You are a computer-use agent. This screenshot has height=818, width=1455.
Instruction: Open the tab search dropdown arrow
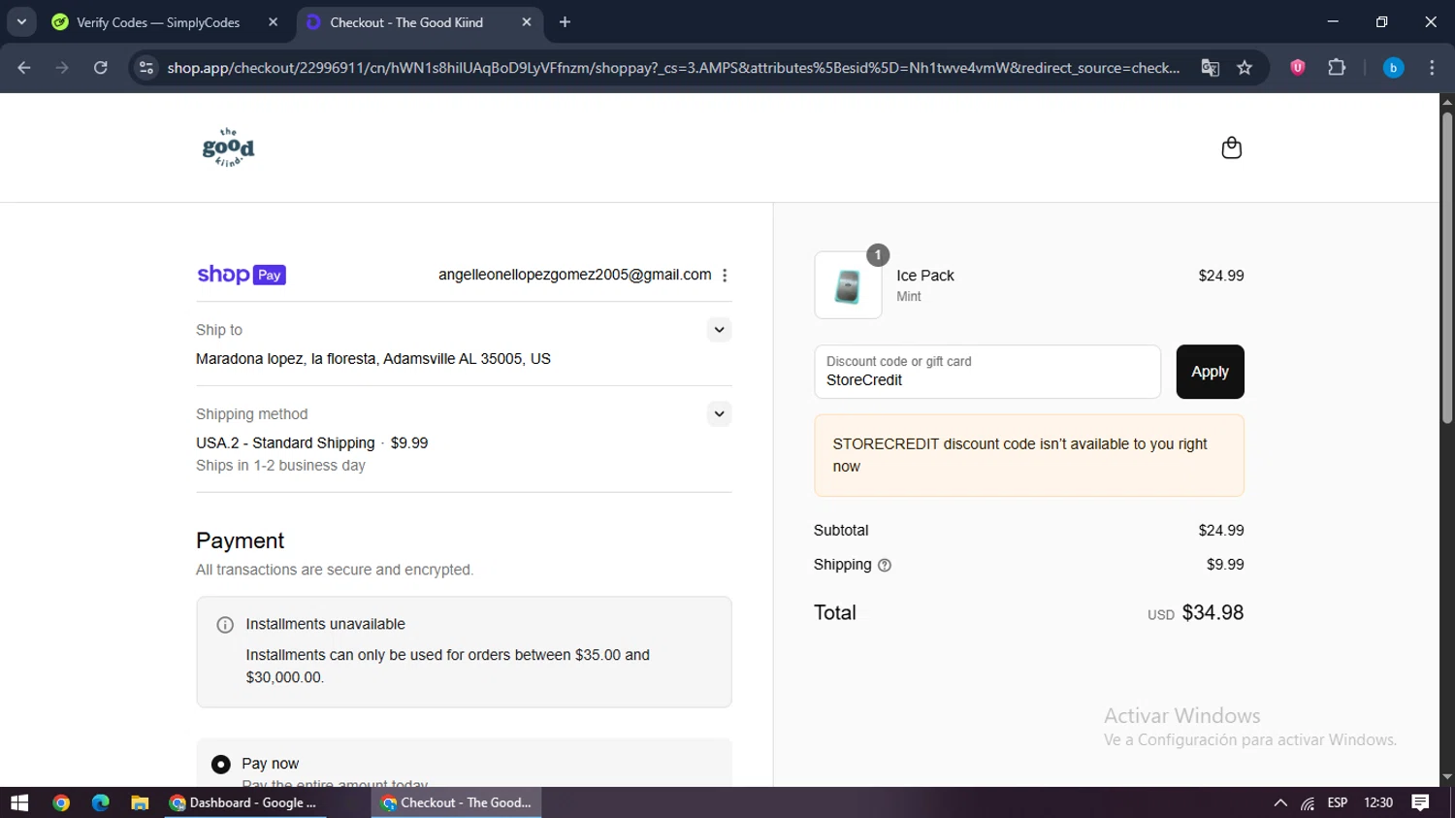click(21, 21)
